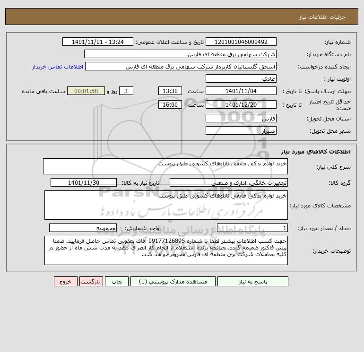Click the deadline time field 13:30
This screenshot has width=364, height=352.
(x=170, y=91)
